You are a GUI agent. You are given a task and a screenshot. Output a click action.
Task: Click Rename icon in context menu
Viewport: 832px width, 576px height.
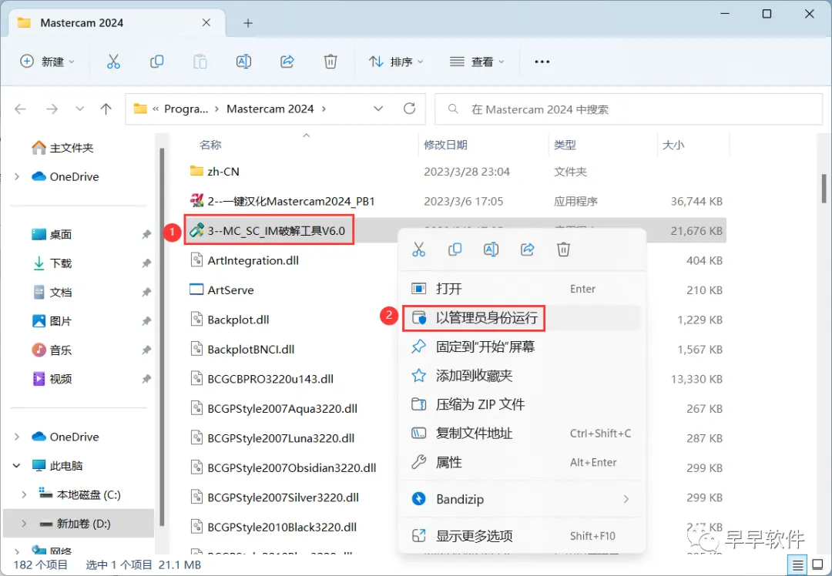[x=491, y=249]
